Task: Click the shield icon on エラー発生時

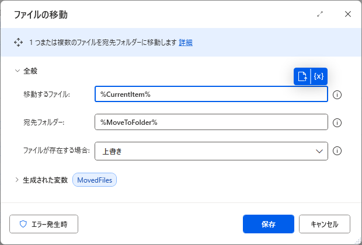Action: click(x=23, y=224)
